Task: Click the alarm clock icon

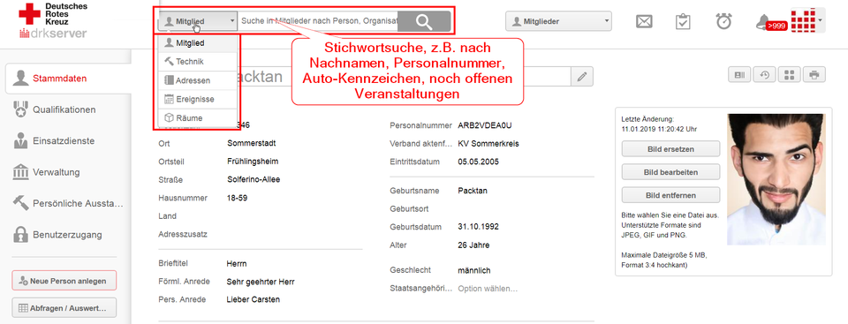Action: (723, 21)
